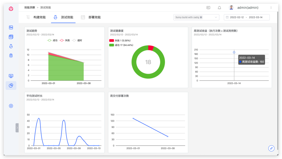Open the system settings gear icon
This screenshot has width=282, height=159.
(x=11, y=106)
